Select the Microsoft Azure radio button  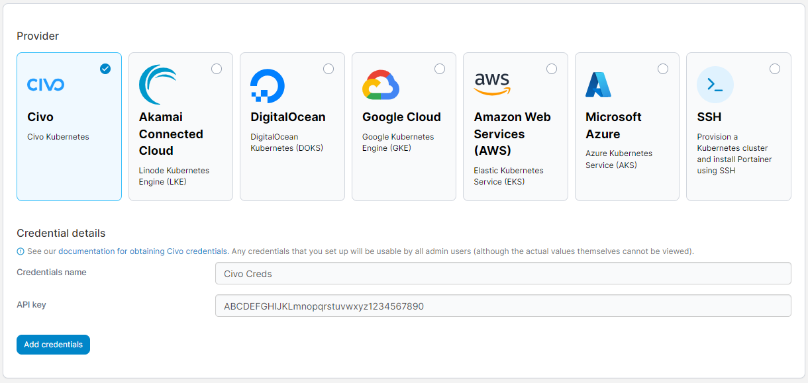(x=663, y=68)
